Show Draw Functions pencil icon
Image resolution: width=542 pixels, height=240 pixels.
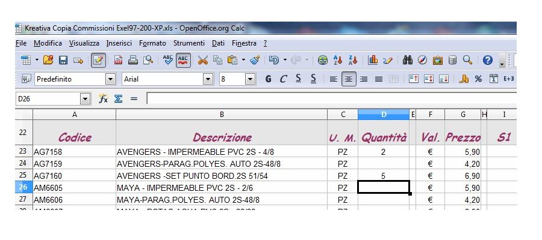point(388,60)
